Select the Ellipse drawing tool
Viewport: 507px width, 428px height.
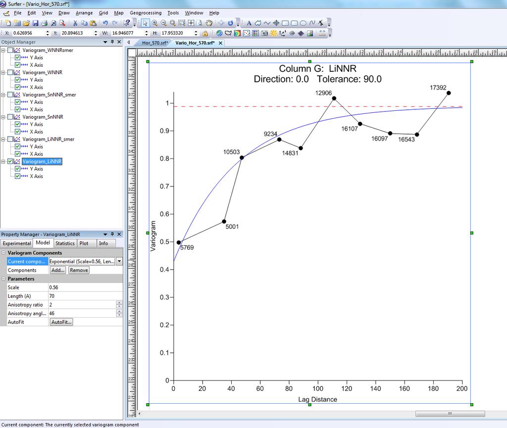tap(303, 23)
